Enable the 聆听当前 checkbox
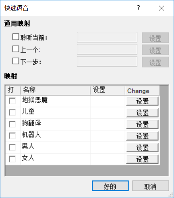The width and height of the screenshot is (174, 198). point(16,37)
